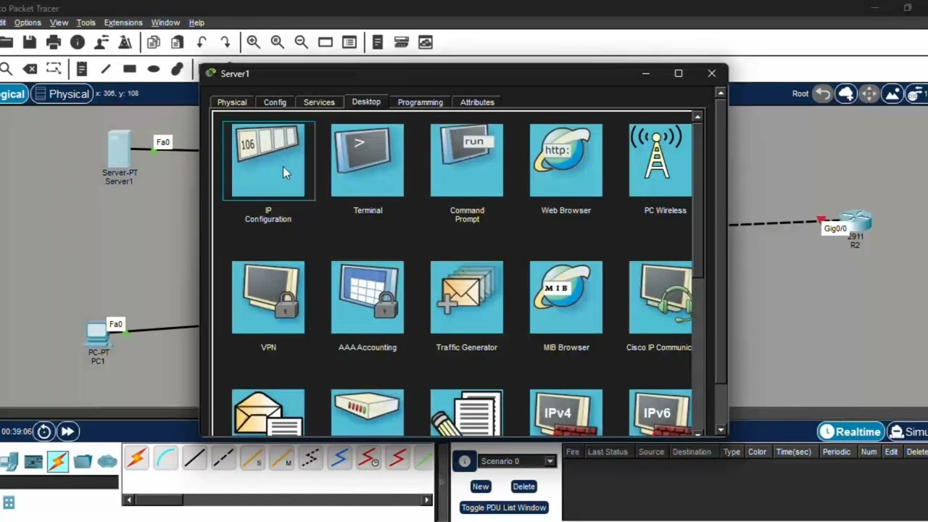
Task: Launch the Traffic Generator app
Action: (x=467, y=297)
